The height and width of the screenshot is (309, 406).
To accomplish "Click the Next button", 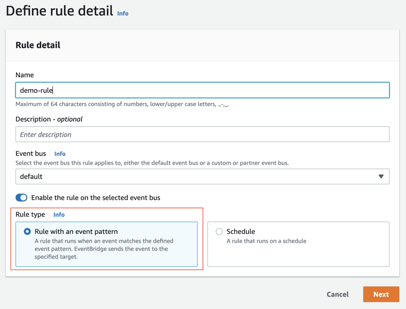I will (381, 294).
